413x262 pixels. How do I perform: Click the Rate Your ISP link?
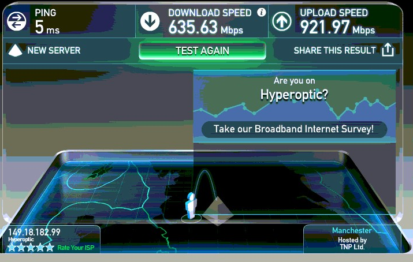pyautogui.click(x=76, y=248)
